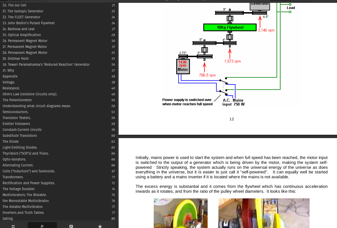Jump to 'Constant-Current circuits' section
The image size is (337, 228).
(22, 130)
